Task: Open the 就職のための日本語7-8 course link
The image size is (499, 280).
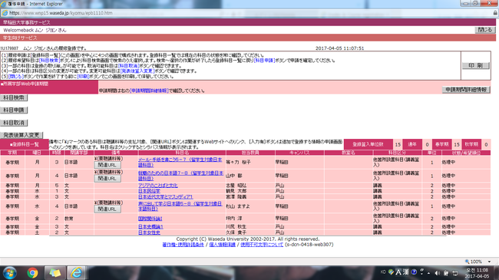Action: 180,176
